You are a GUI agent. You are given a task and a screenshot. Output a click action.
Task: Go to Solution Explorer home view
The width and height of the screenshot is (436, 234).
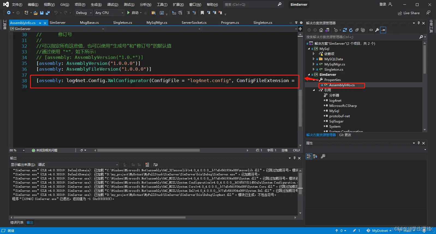coord(321,30)
